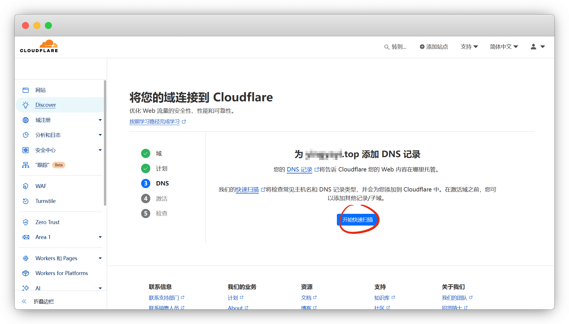This screenshot has height=324, width=569.
Task: Click the Workers for Platforms cube icon
Action: [26, 273]
